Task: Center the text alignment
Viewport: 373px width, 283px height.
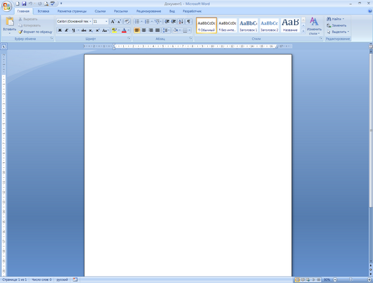Action: pyautogui.click(x=144, y=31)
